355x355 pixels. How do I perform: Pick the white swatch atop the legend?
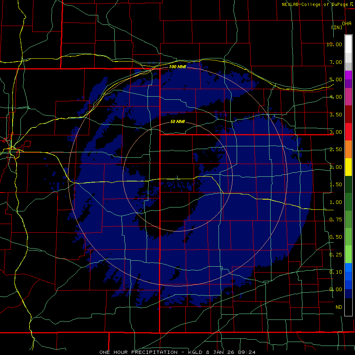[348, 44]
